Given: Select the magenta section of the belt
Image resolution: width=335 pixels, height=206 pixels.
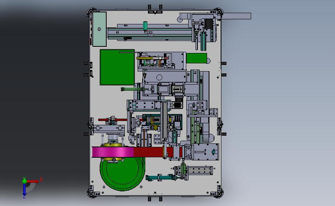Looking at the screenshot, I should point(113,152).
